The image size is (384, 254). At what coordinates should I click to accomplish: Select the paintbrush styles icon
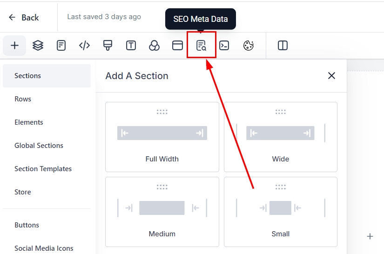[x=108, y=45]
